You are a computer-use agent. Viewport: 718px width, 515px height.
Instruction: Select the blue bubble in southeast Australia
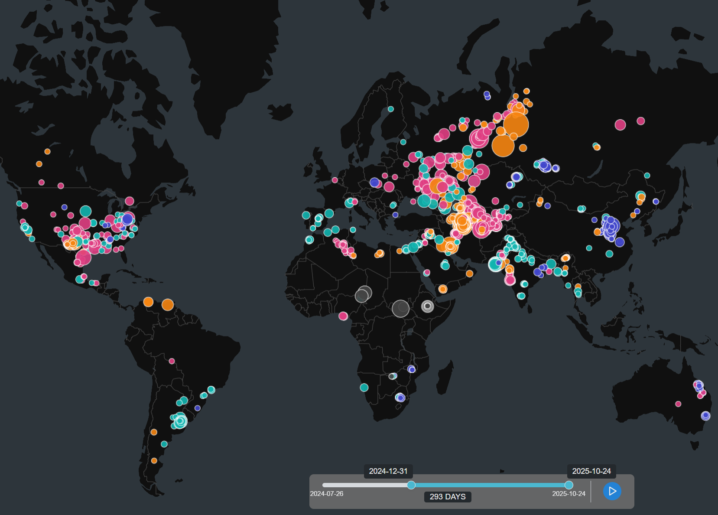[705, 416]
